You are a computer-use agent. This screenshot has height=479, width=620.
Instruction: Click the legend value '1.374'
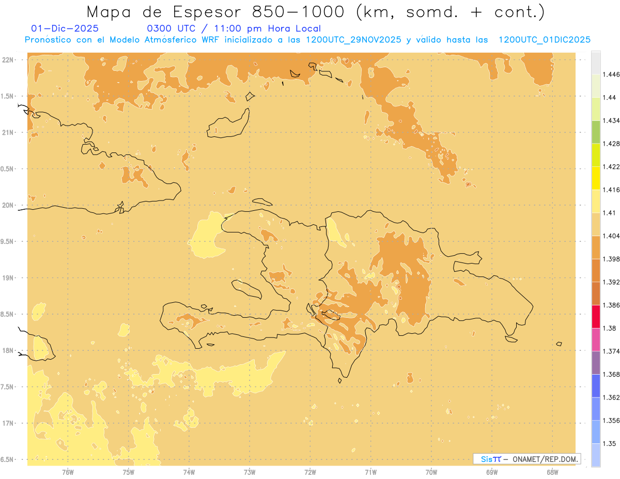[x=612, y=351]
